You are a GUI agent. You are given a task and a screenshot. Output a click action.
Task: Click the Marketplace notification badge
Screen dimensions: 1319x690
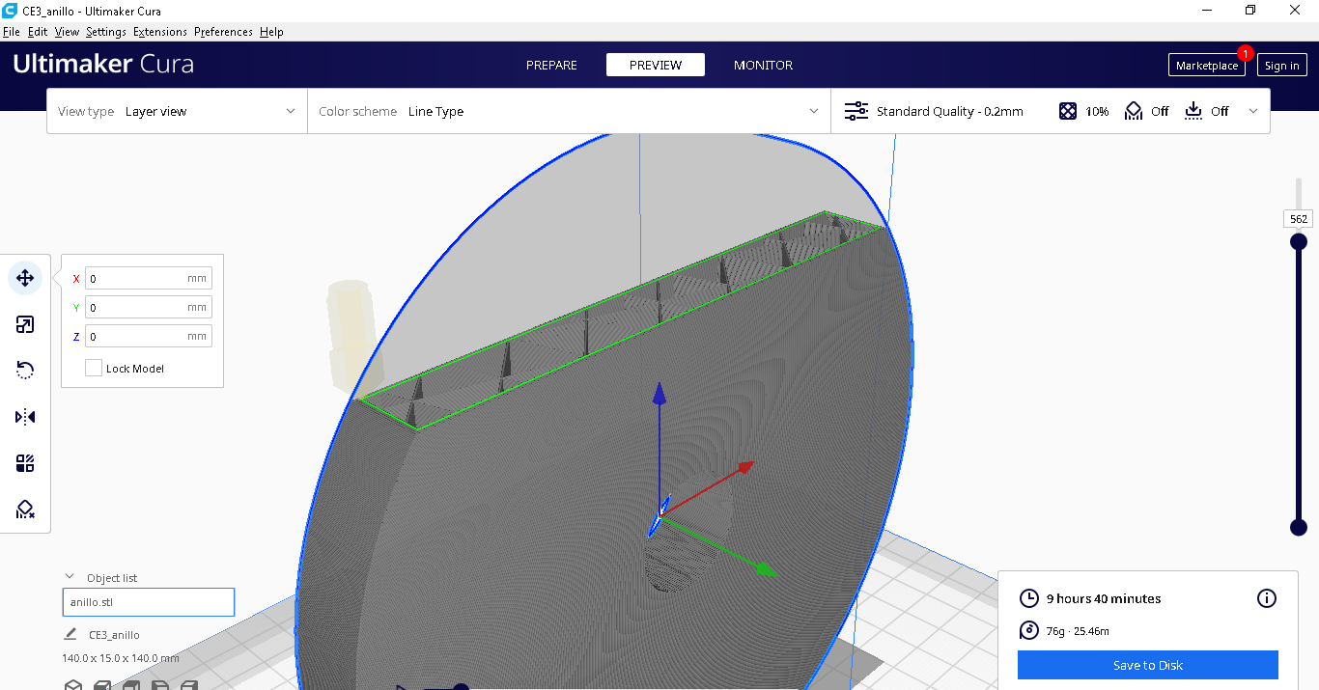pos(1246,53)
